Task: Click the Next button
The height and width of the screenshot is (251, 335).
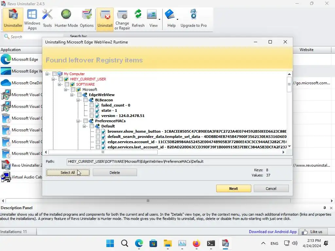Action: pyautogui.click(x=234, y=189)
